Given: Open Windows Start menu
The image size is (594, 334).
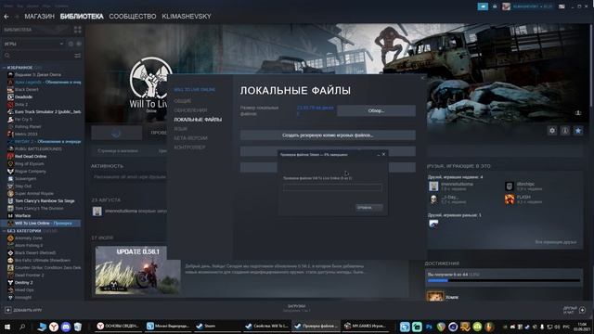Looking at the screenshot, I should pos(6,327).
